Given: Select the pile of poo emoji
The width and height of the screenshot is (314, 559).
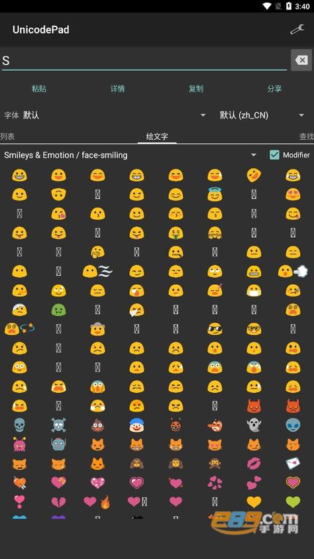Looking at the screenshot, I should [x=97, y=425].
